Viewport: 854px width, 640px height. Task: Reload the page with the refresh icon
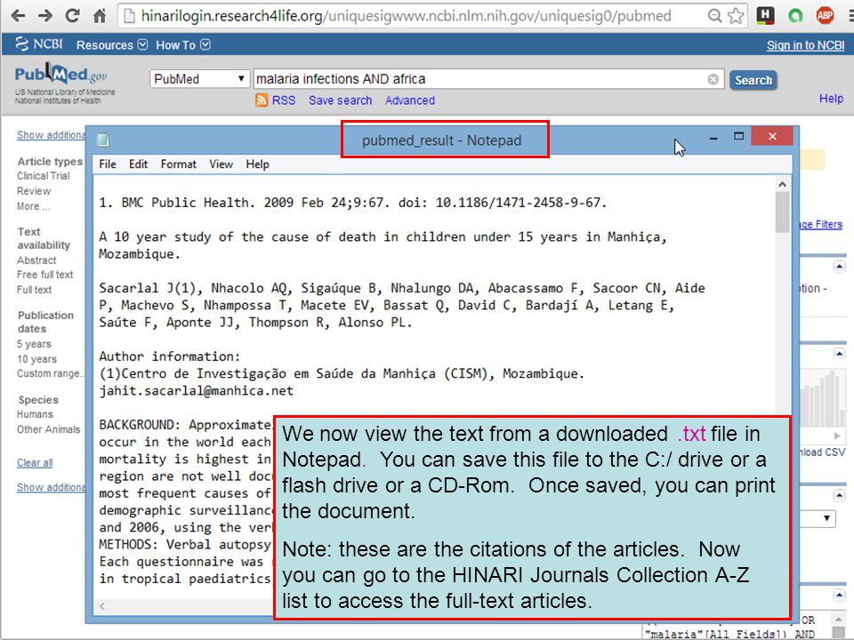coord(72,16)
